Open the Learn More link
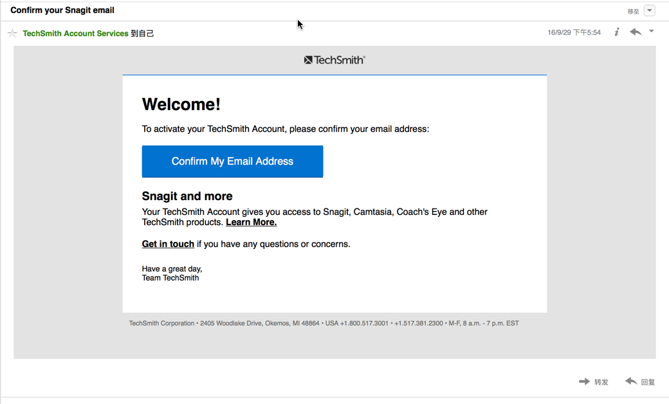The height and width of the screenshot is (404, 669). [x=252, y=222]
